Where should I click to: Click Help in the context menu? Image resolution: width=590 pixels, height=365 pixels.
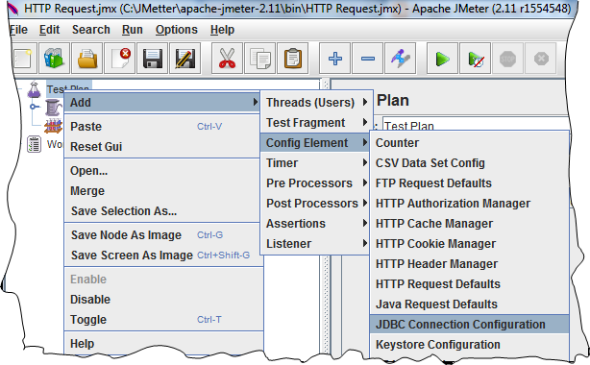tap(162, 344)
